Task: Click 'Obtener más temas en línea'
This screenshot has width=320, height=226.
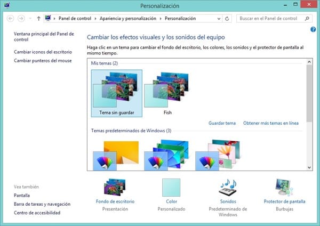Action: click(x=271, y=123)
